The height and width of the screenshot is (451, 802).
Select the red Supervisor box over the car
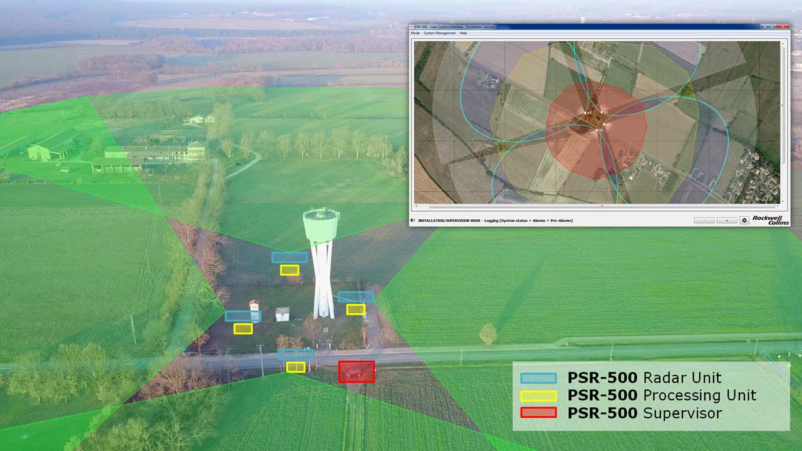pos(356,371)
